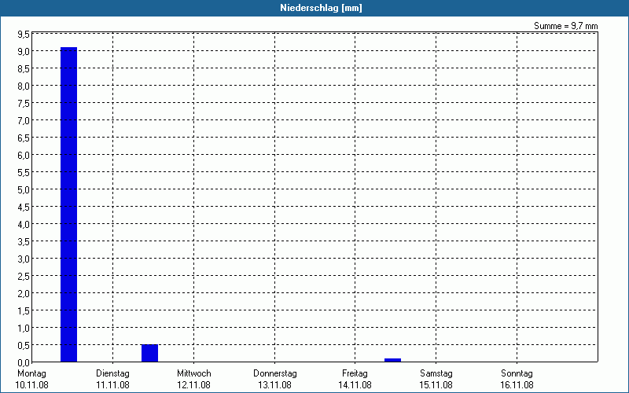The width and height of the screenshot is (629, 393).
Task: Click the 2,5 y-axis value
Action: click(x=24, y=277)
